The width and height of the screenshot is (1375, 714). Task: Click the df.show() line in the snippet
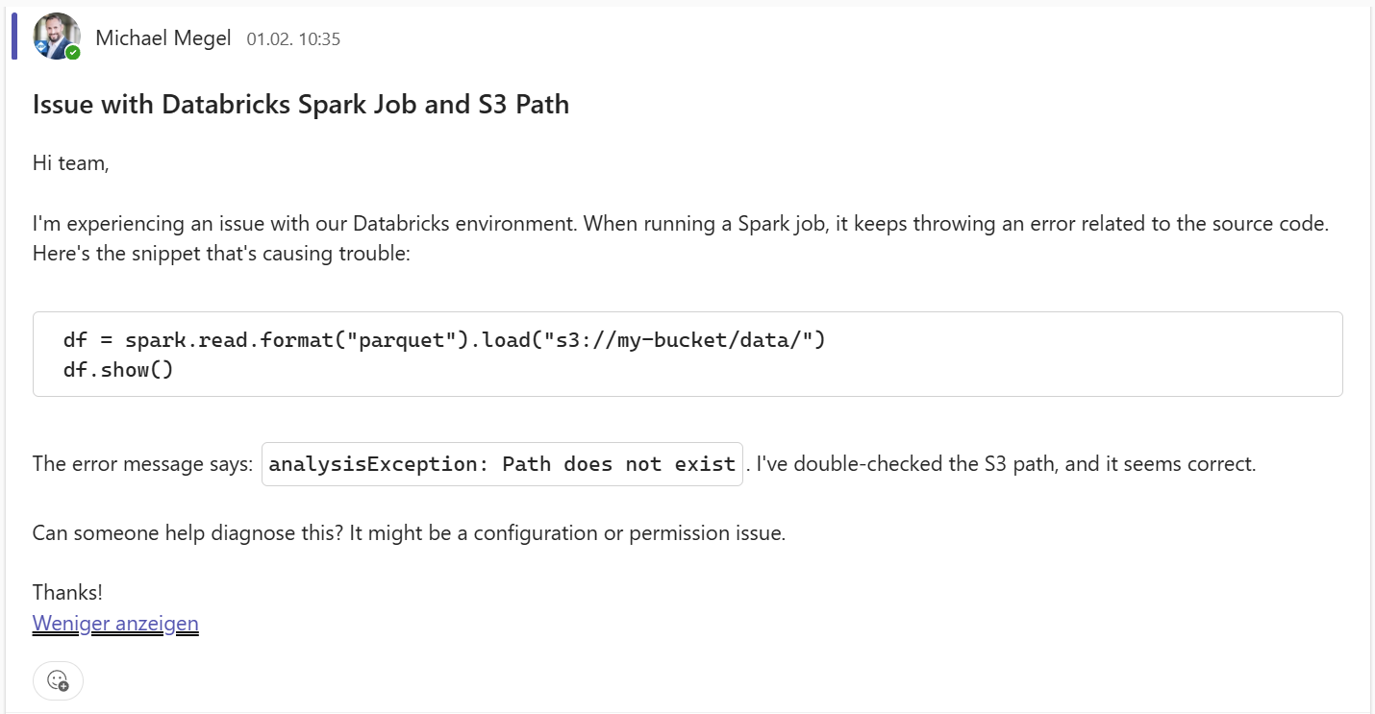[x=117, y=368]
